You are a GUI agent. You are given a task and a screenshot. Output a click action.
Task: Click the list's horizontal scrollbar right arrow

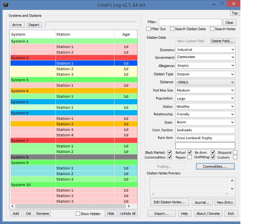(129, 206)
